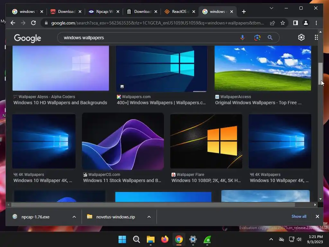The height and width of the screenshot is (247, 329).
Task: Open the volume control in tray
Action: pos(299,239)
